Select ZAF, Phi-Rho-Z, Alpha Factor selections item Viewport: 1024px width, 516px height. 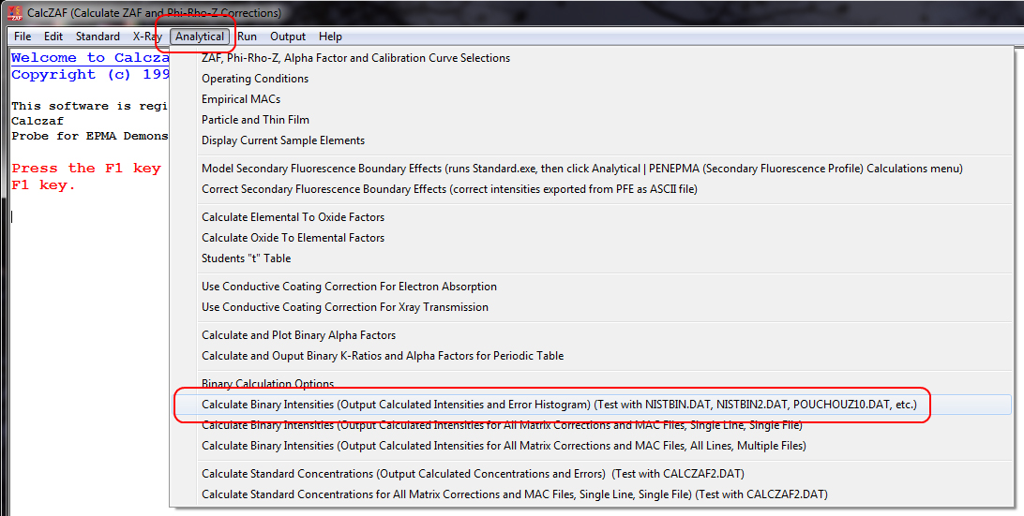(x=355, y=58)
